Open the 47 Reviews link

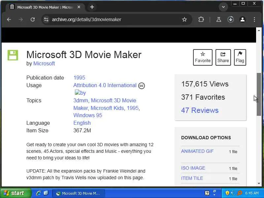click(x=200, y=111)
